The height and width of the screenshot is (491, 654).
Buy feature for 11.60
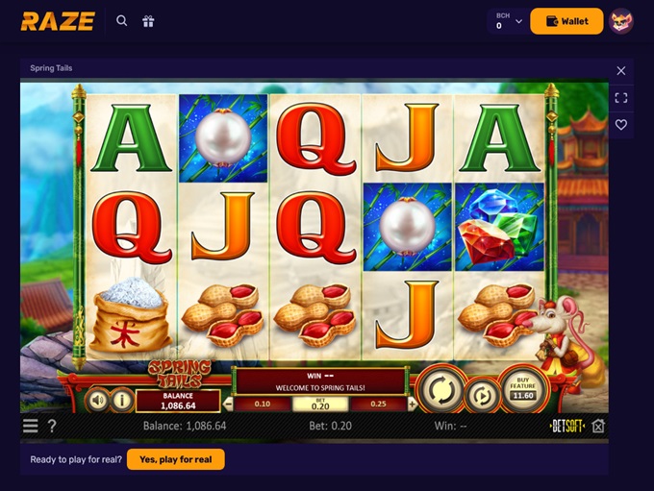click(522, 388)
